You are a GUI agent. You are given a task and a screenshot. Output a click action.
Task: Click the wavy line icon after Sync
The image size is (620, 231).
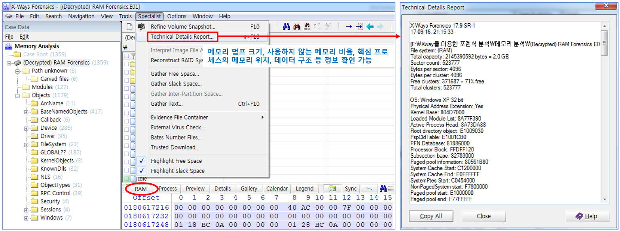pyautogui.click(x=368, y=188)
